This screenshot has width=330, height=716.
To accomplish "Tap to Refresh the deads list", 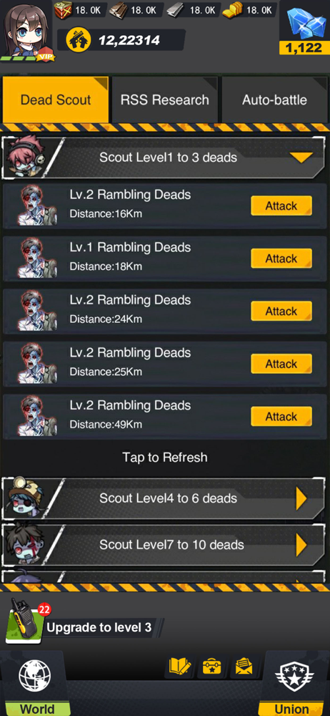I will point(164,457).
